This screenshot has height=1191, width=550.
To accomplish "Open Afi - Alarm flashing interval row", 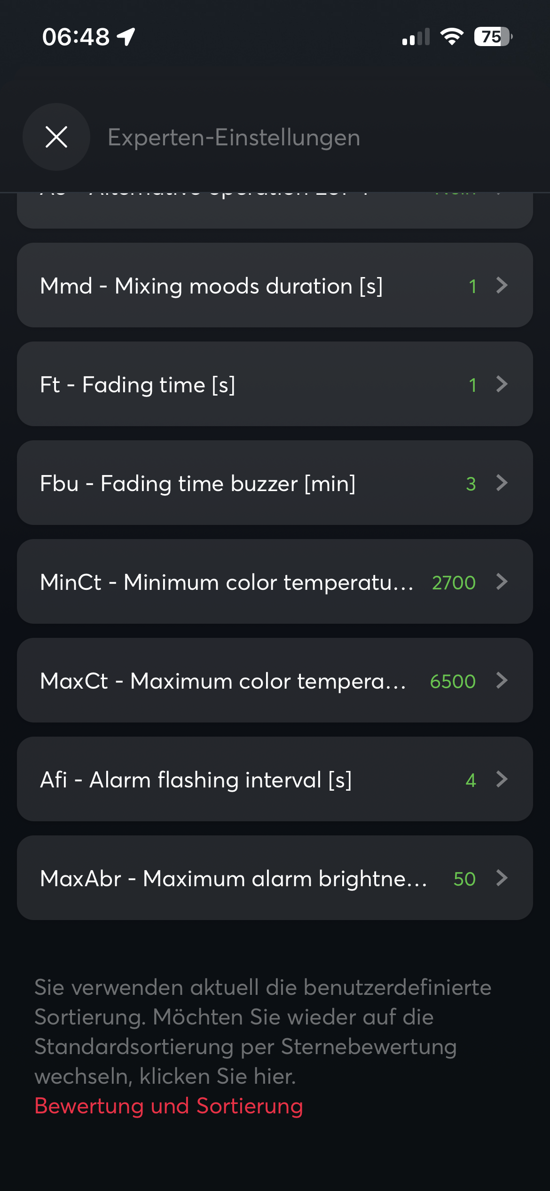I will (x=196, y=779).
